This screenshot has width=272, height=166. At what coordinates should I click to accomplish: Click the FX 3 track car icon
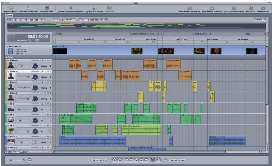[11, 120]
